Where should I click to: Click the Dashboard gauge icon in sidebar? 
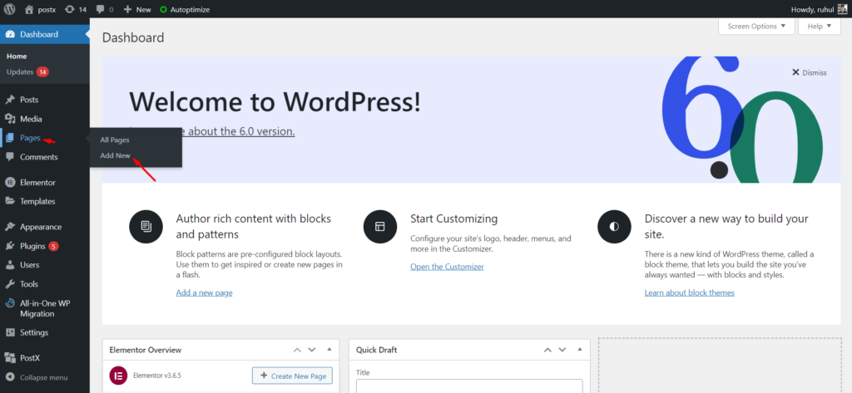point(10,34)
